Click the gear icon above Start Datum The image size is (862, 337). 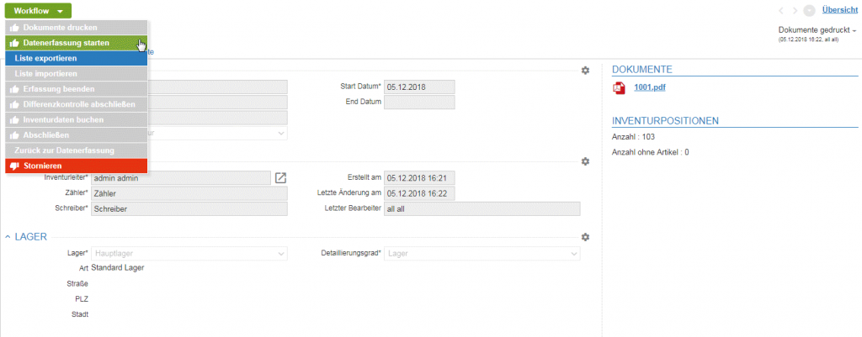click(x=586, y=71)
